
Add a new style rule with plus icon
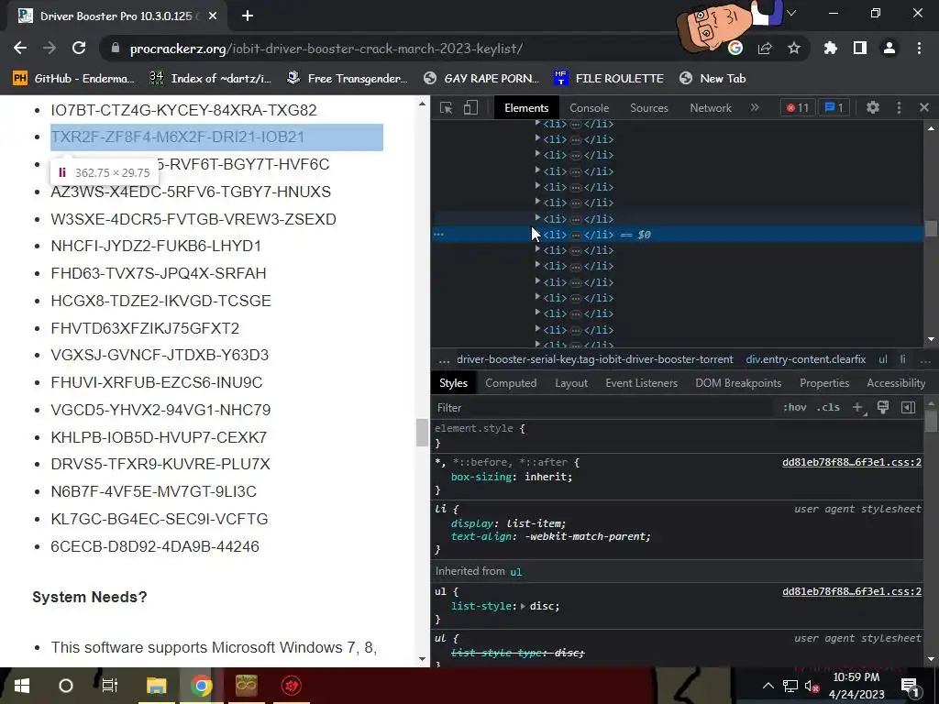tap(857, 408)
